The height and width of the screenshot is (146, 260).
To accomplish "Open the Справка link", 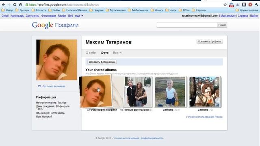I will (x=243, y=16).
